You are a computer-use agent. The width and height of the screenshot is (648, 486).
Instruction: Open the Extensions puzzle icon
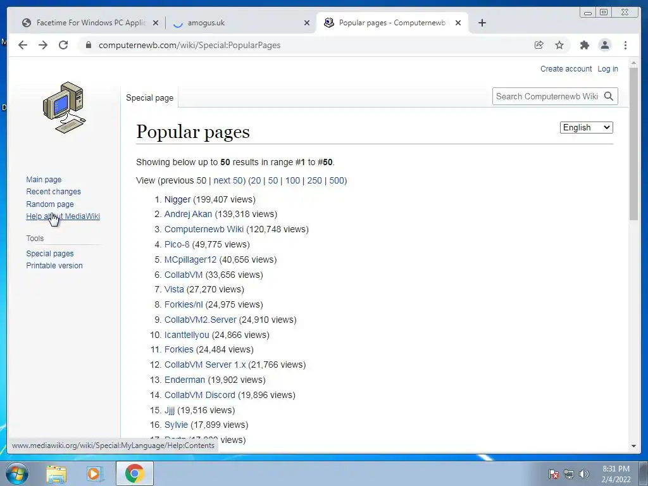(x=584, y=45)
